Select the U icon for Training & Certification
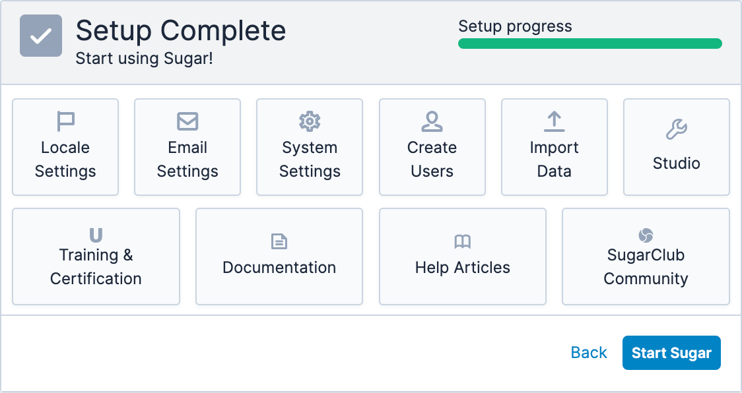 point(96,234)
